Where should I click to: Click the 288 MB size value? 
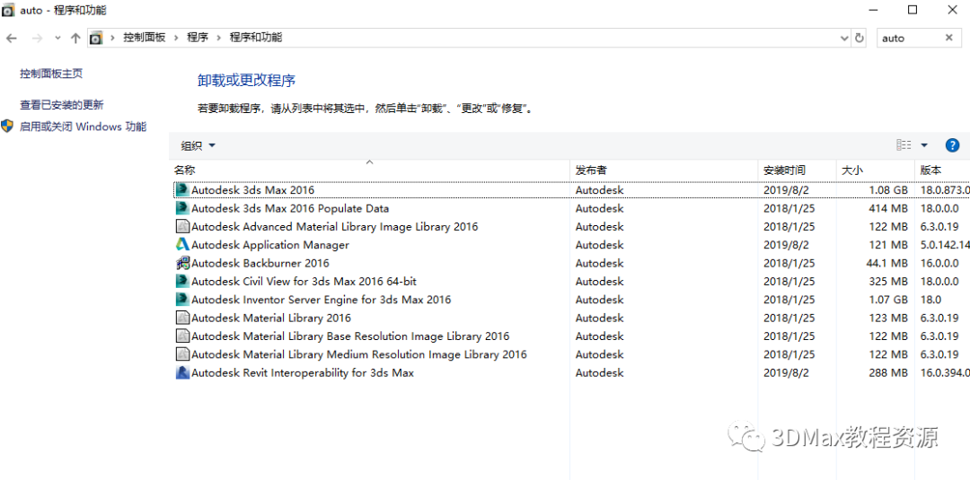890,372
